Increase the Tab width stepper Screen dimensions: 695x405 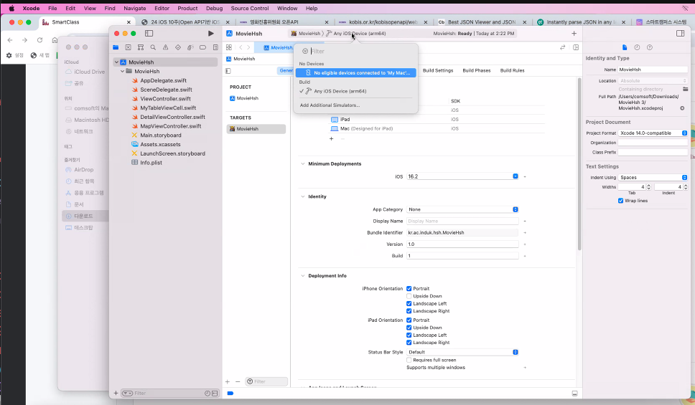point(648,186)
